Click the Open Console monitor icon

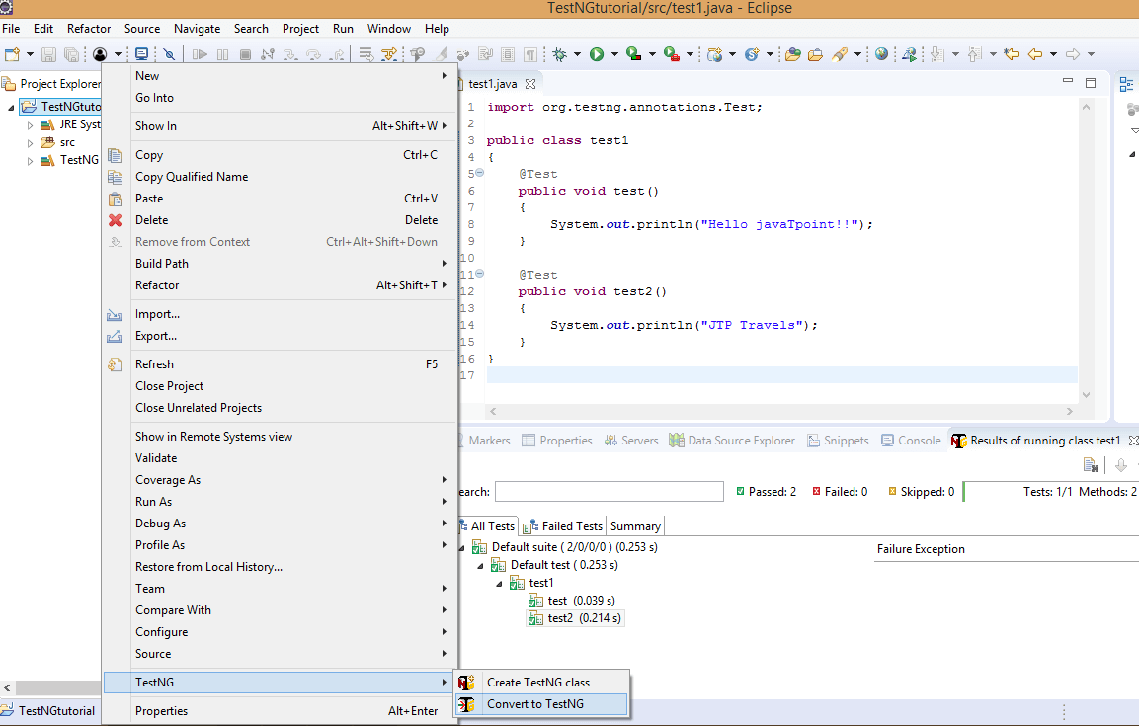point(141,54)
